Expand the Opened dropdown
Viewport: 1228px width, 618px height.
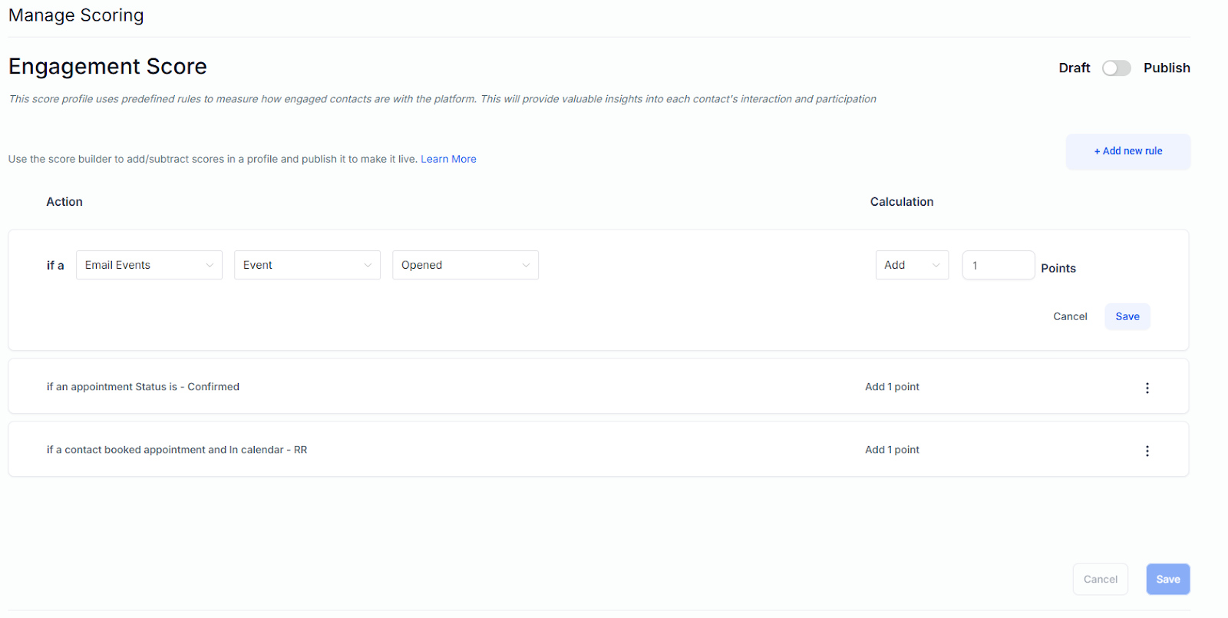[x=465, y=265]
